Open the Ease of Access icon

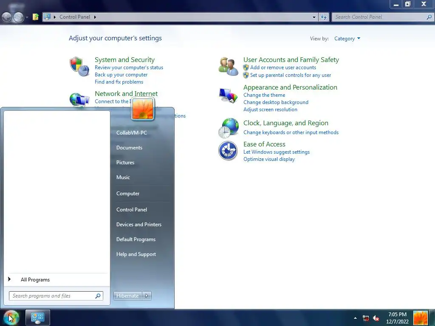point(228,151)
